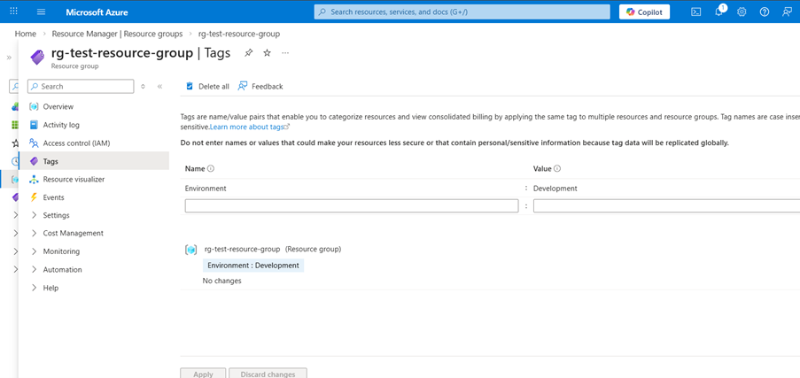Click the Home breadcrumb link

26,34
